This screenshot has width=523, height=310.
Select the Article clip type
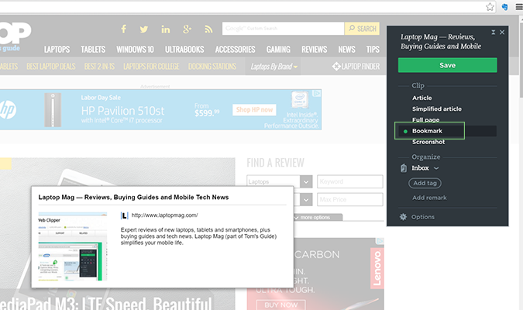tap(422, 98)
